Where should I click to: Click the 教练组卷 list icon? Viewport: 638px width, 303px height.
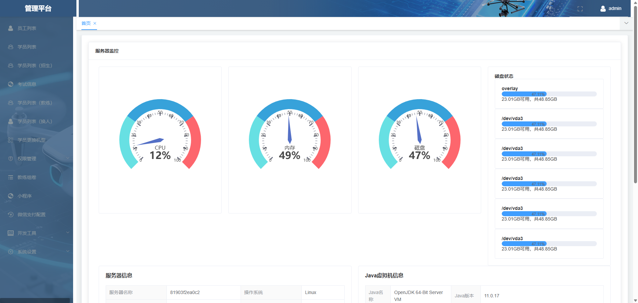coord(11,177)
